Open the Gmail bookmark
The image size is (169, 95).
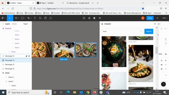20,13
